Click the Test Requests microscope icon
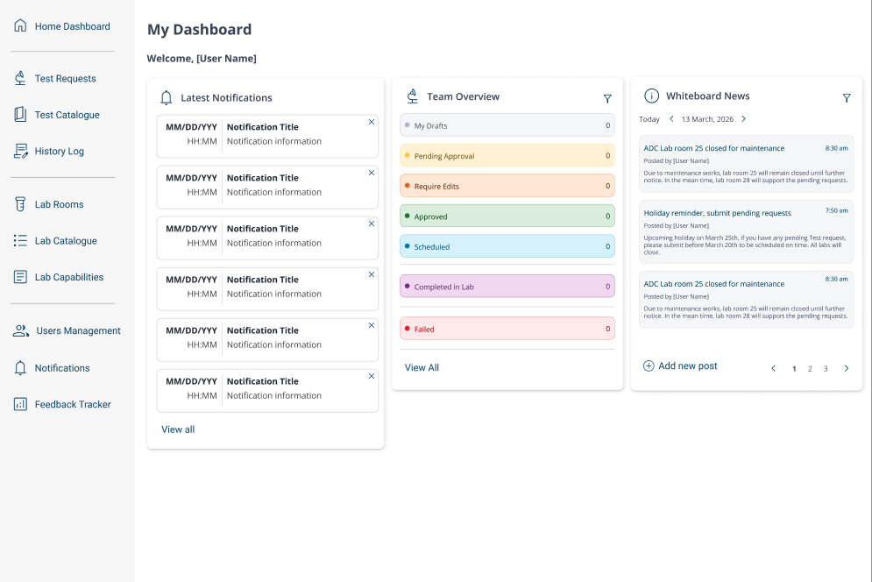Image resolution: width=872 pixels, height=582 pixels. click(20, 78)
